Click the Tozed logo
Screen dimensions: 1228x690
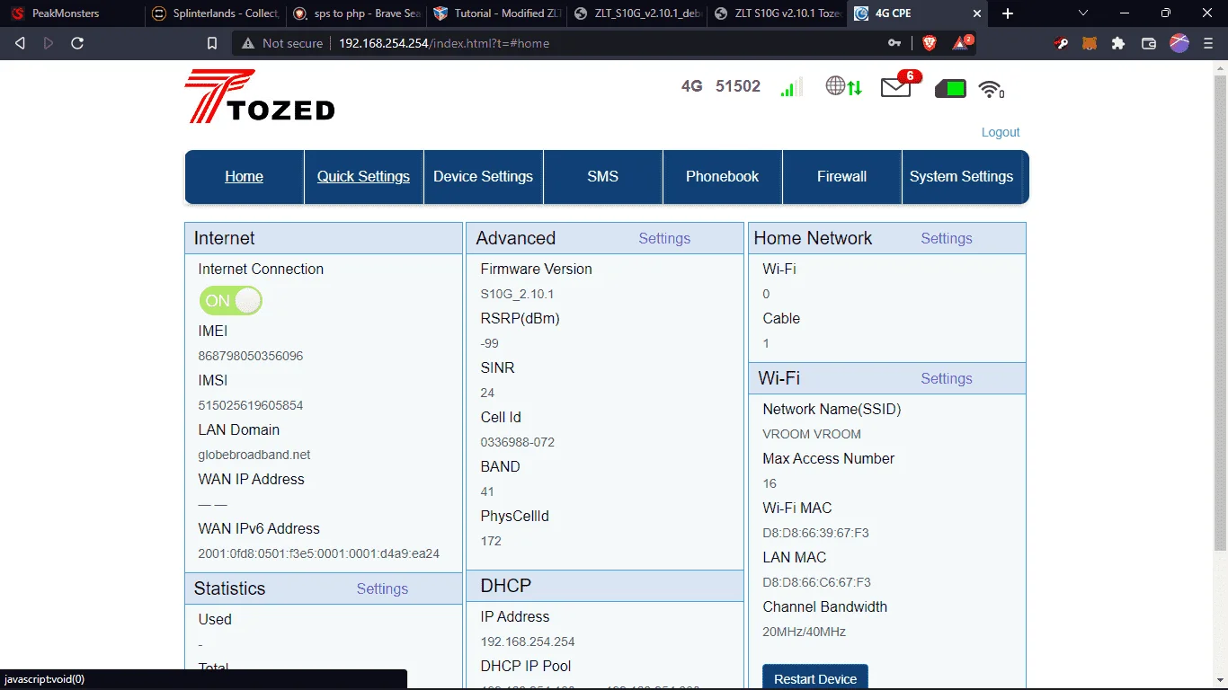point(260,96)
